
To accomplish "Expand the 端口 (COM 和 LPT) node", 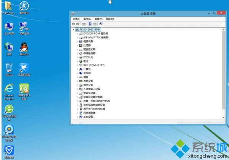I will (x=77, y=65).
